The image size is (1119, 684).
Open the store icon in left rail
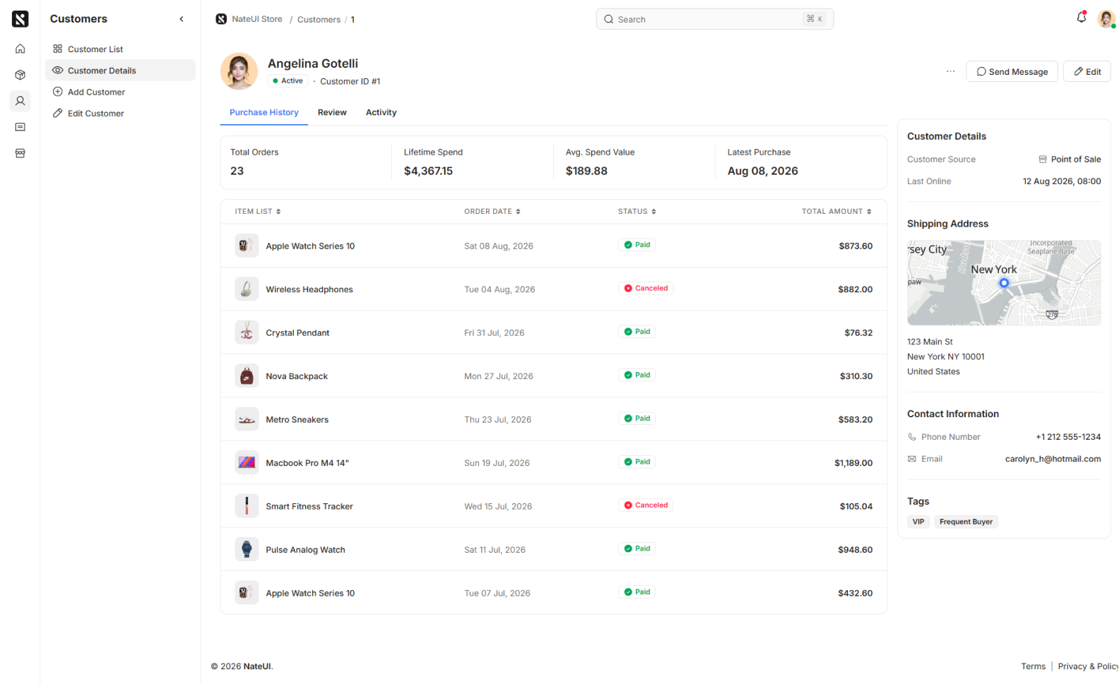20,153
